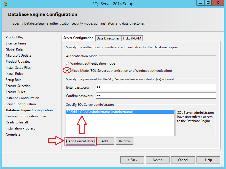Click Install Setup Files step
226x169 pixels.
click(18, 68)
